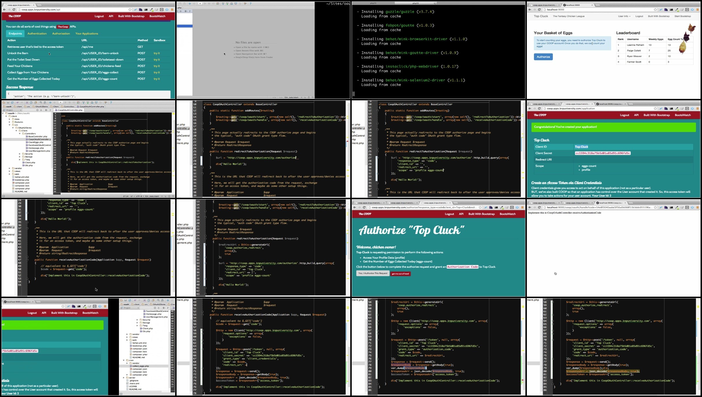Viewport: 702px width, 397px height.
Task: Switch to the Your Applications tab
Action: click(x=87, y=34)
